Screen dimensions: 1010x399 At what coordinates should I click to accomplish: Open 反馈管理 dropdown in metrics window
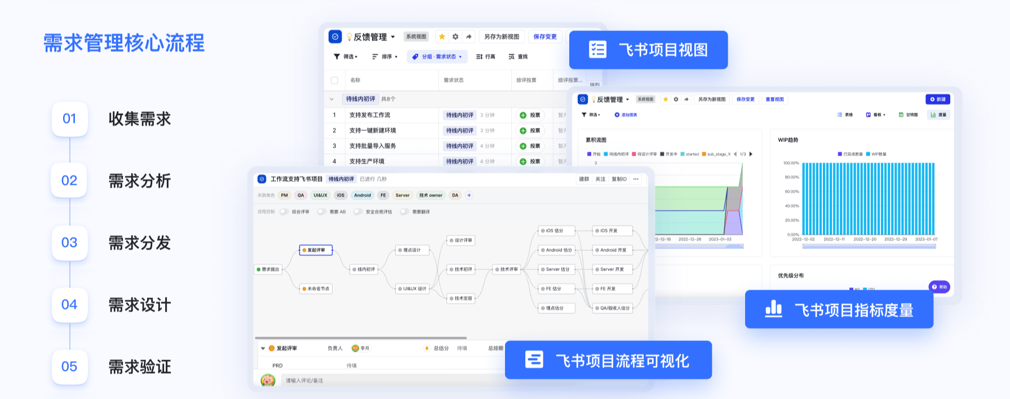(627, 100)
